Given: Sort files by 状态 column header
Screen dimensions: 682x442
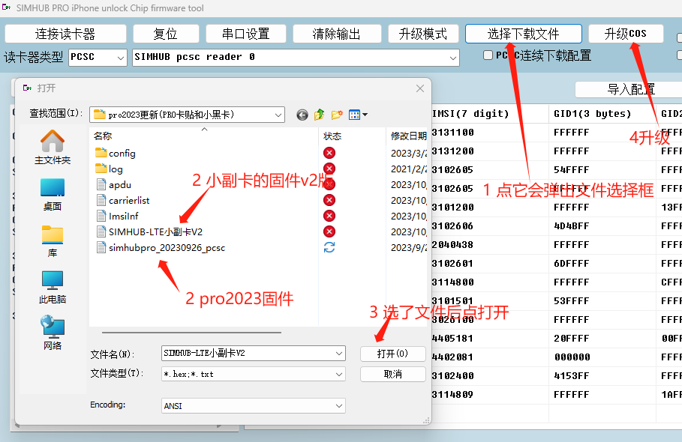Looking at the screenshot, I should [x=352, y=136].
